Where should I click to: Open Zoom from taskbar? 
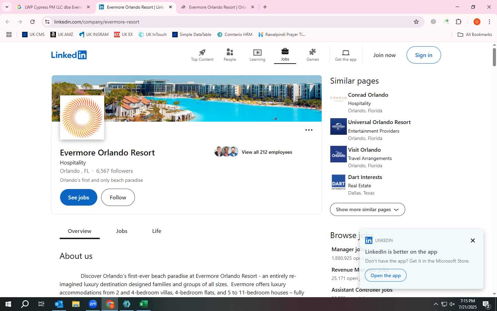click(x=93, y=304)
